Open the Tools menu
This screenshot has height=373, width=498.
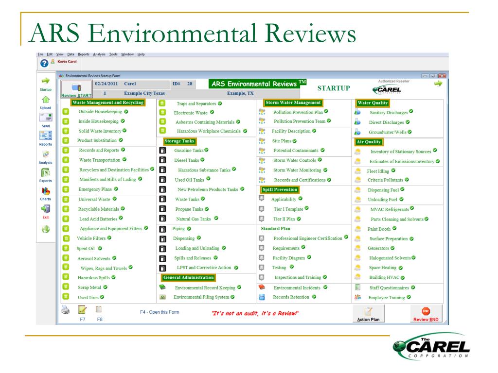pos(113,54)
